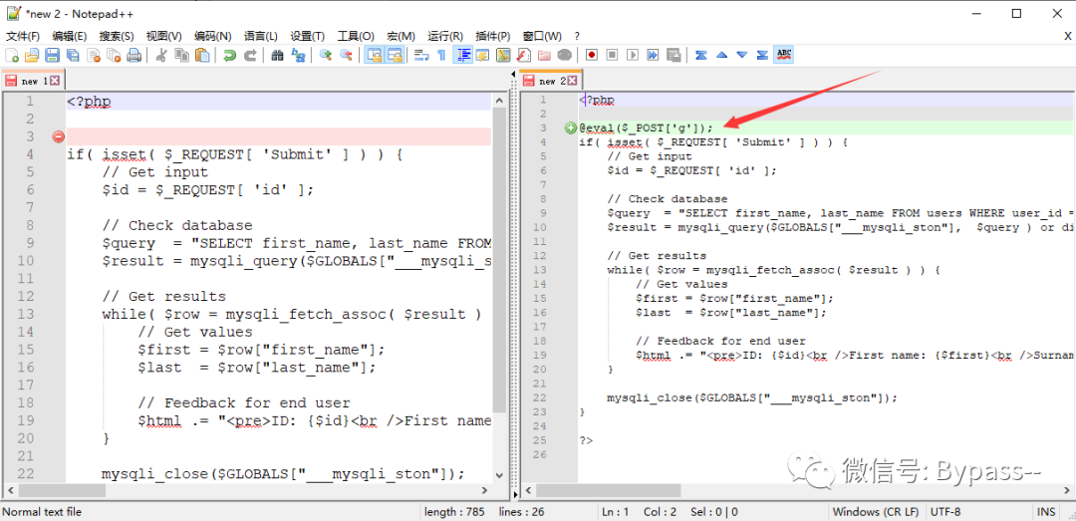Open 视图(V) menu

point(164,36)
